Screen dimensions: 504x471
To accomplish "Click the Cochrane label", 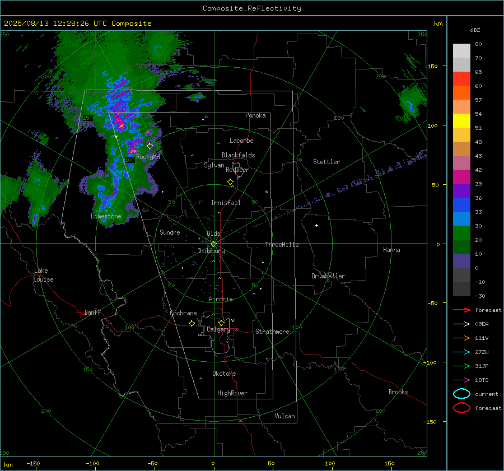I will [183, 313].
